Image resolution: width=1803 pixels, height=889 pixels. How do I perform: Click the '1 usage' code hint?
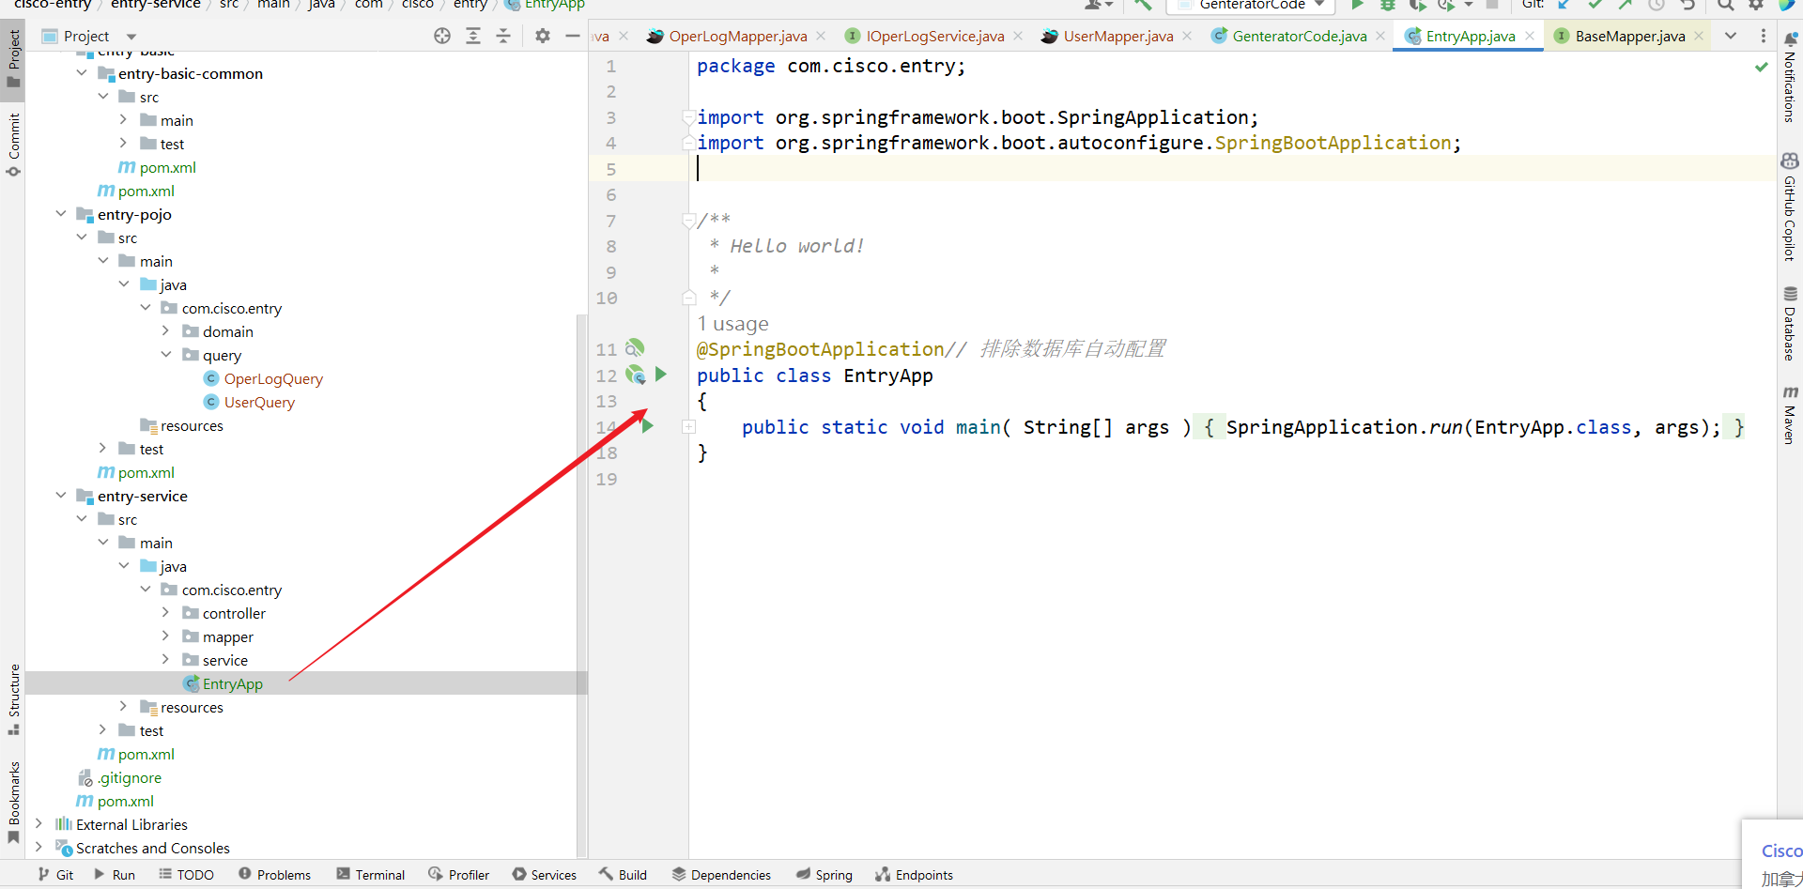732,324
